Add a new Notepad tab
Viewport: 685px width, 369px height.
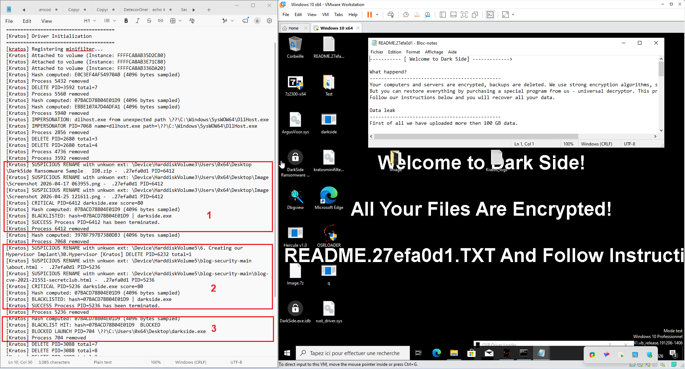209,10
